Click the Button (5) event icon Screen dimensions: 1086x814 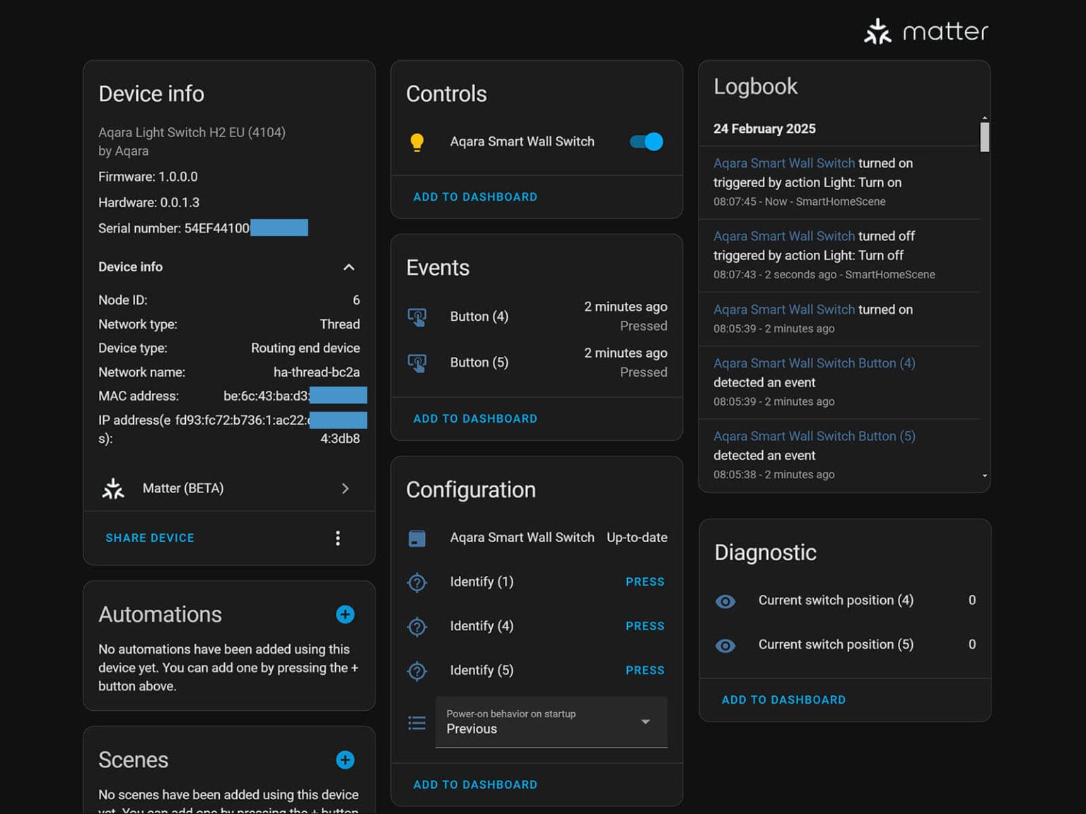(x=417, y=363)
